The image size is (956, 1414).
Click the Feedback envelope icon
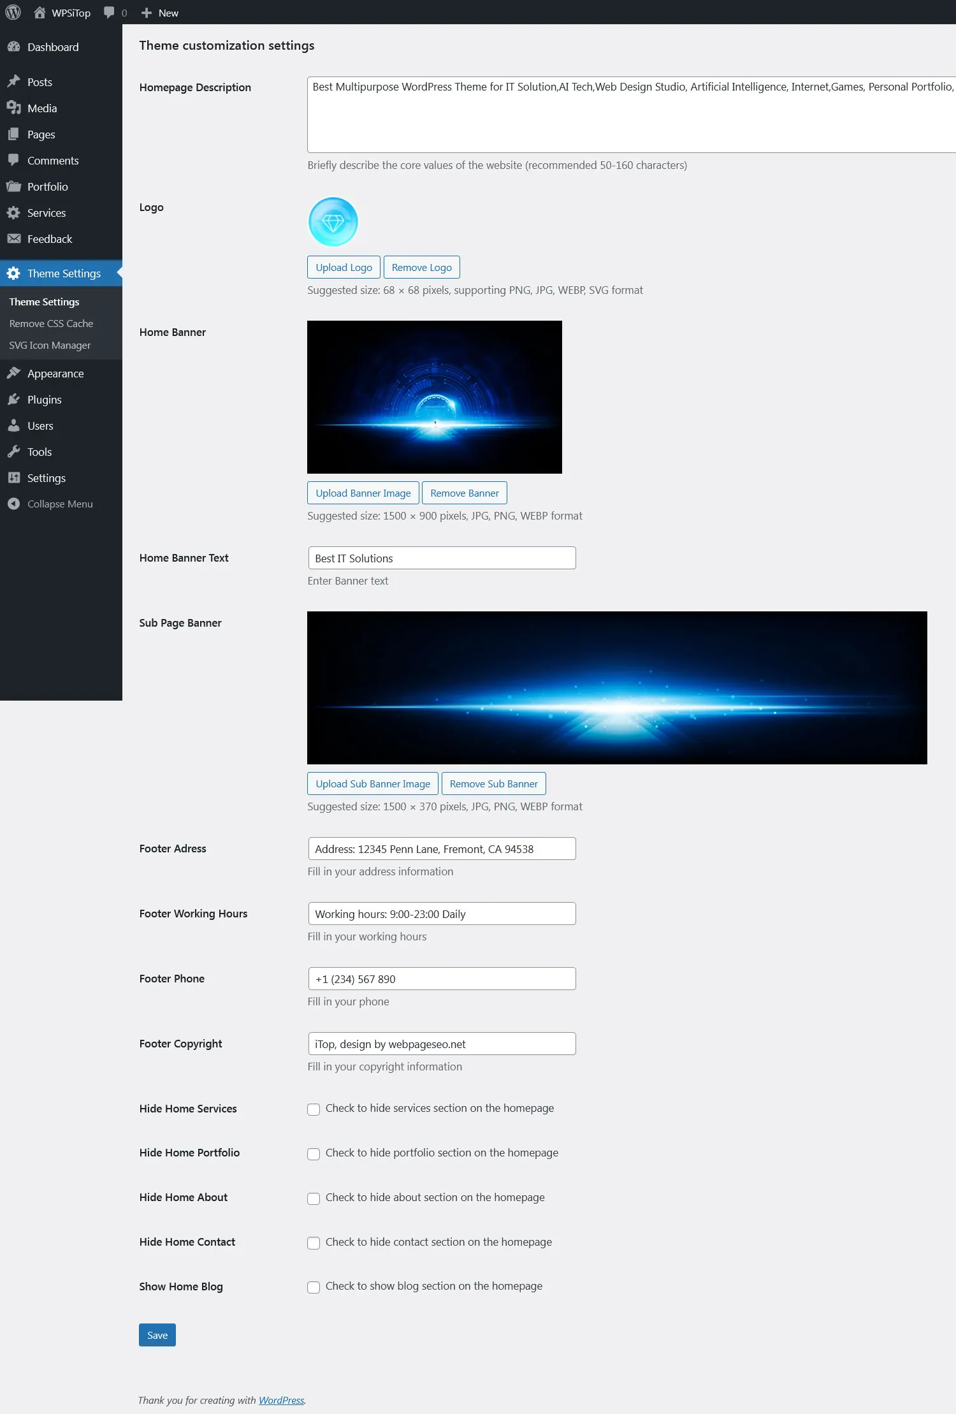click(x=13, y=238)
